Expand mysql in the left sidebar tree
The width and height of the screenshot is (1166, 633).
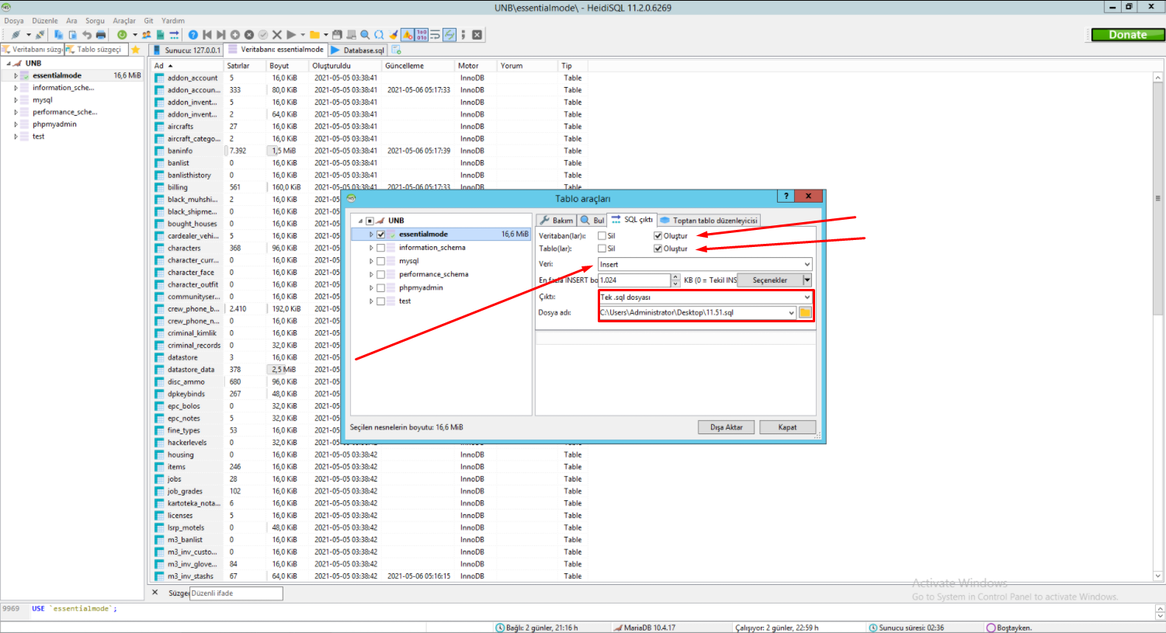16,99
